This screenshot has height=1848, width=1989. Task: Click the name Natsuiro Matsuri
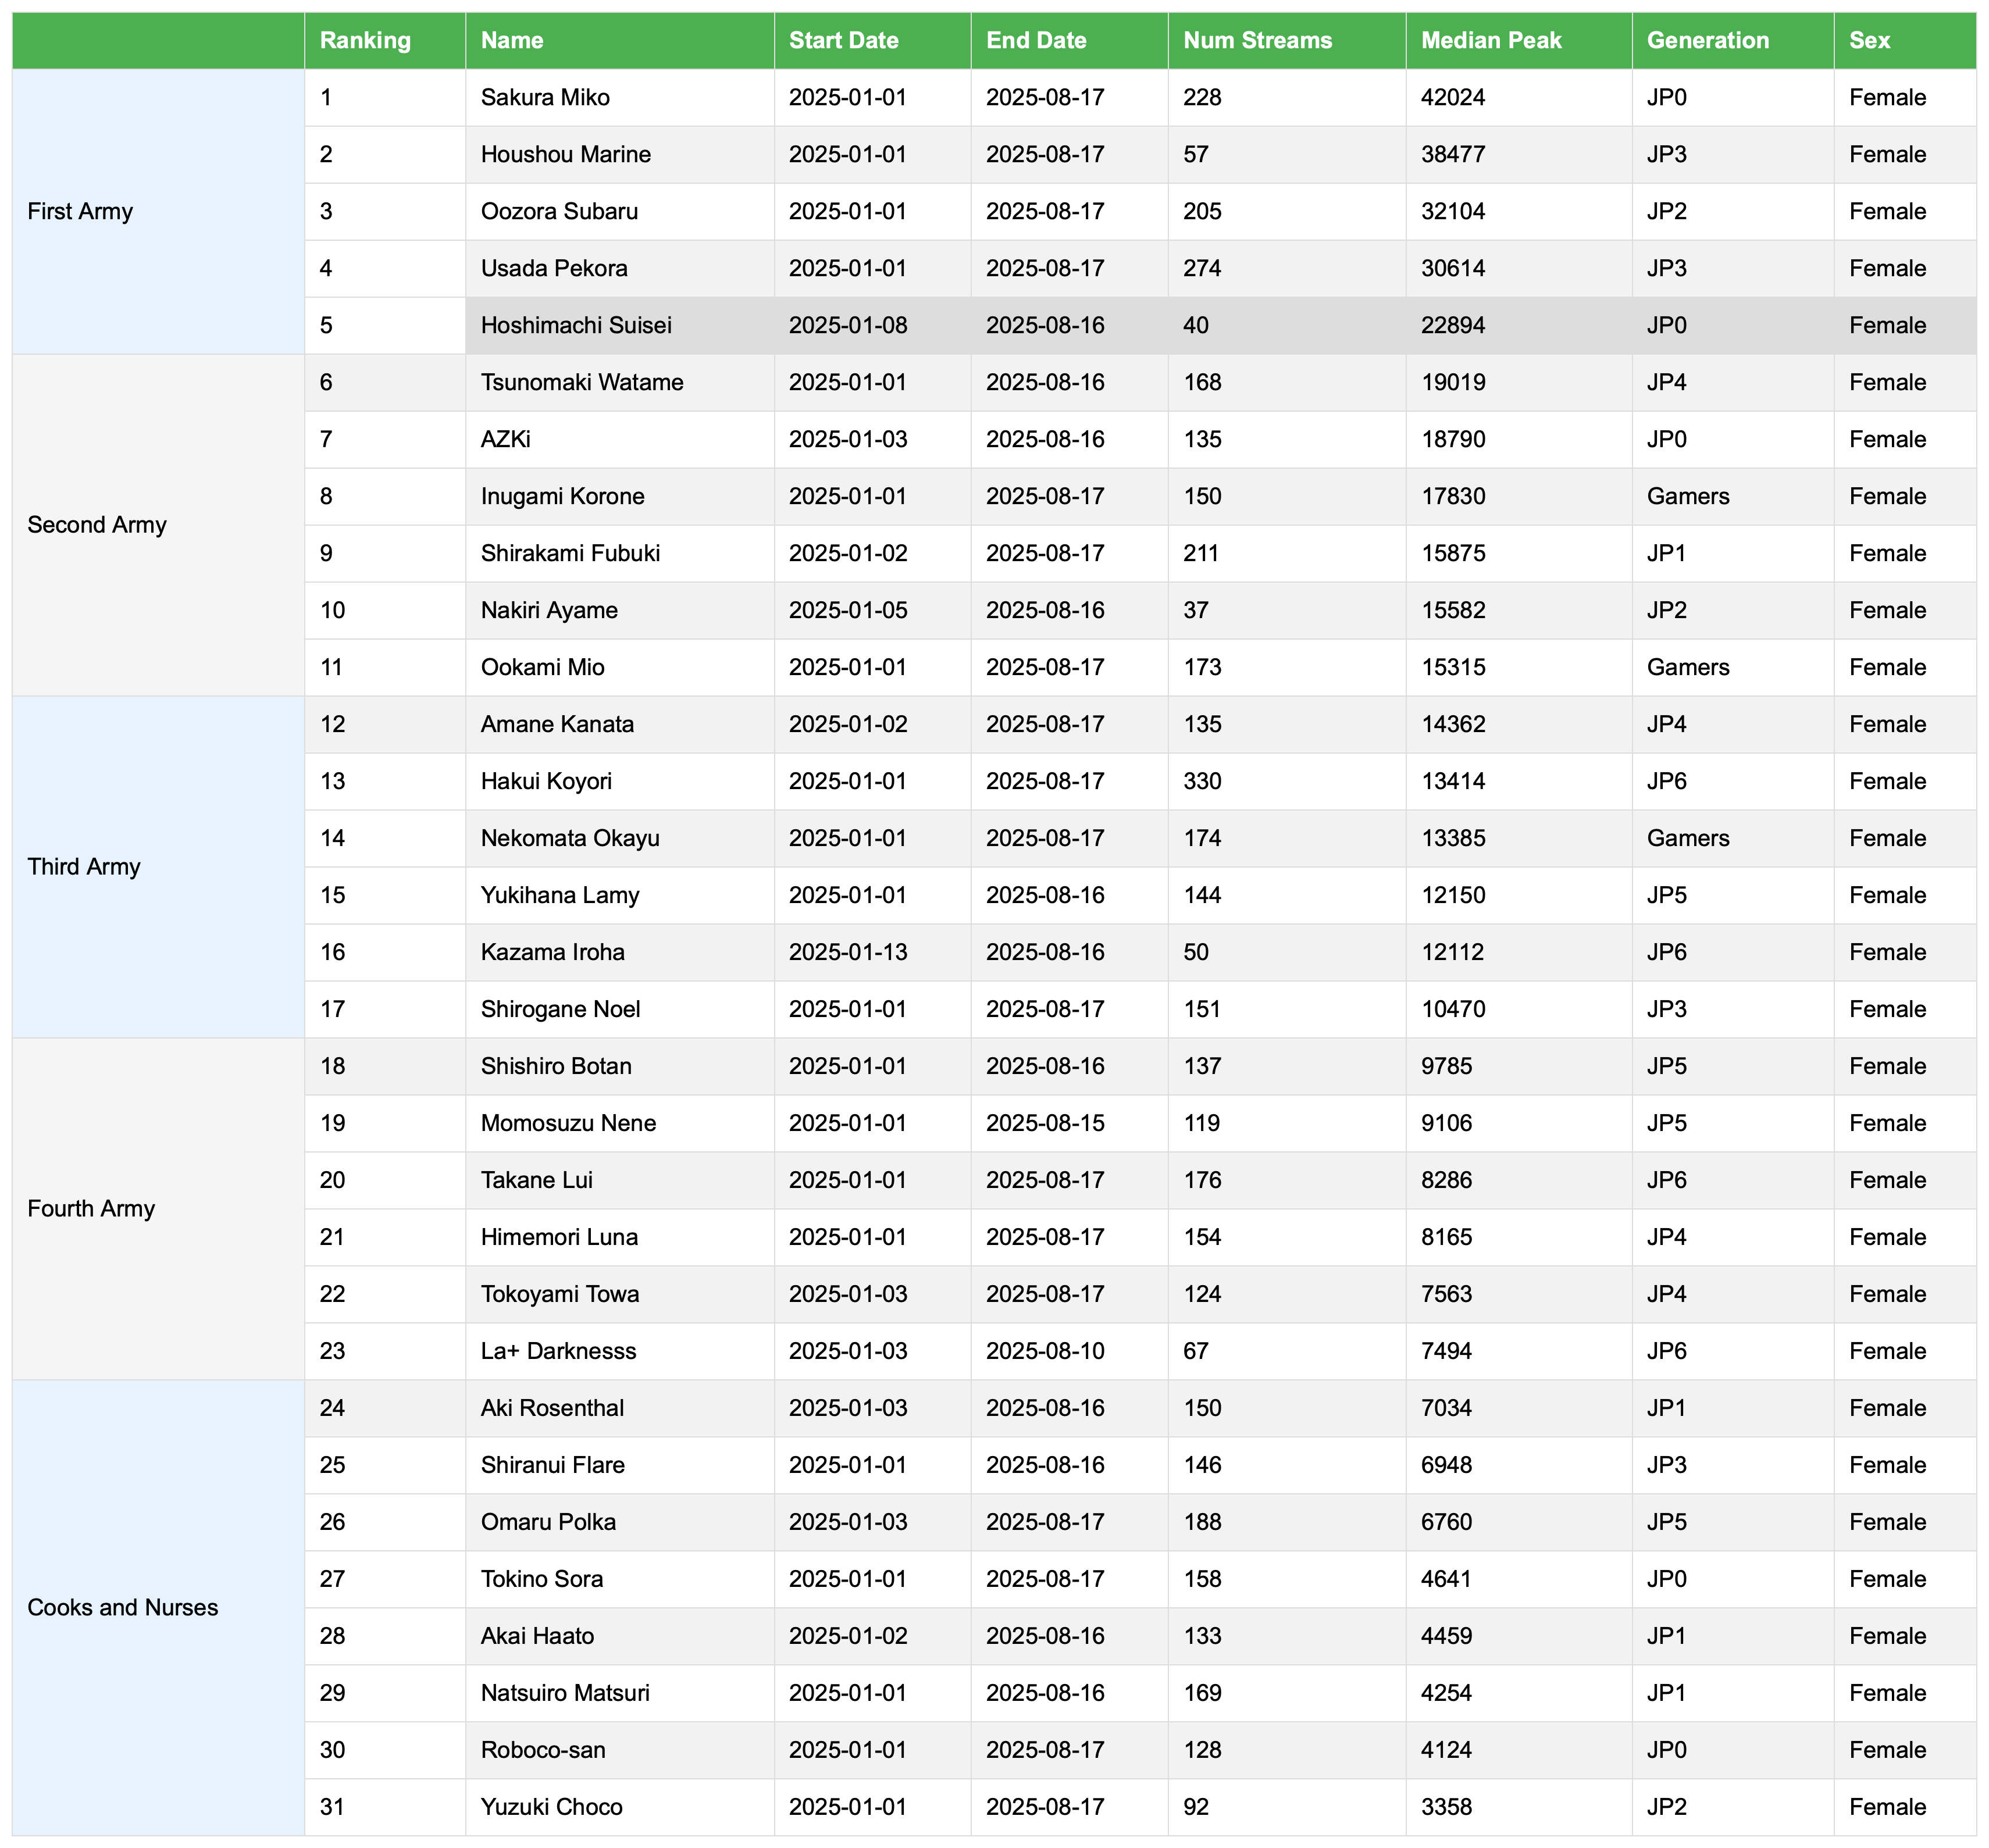565,1693
